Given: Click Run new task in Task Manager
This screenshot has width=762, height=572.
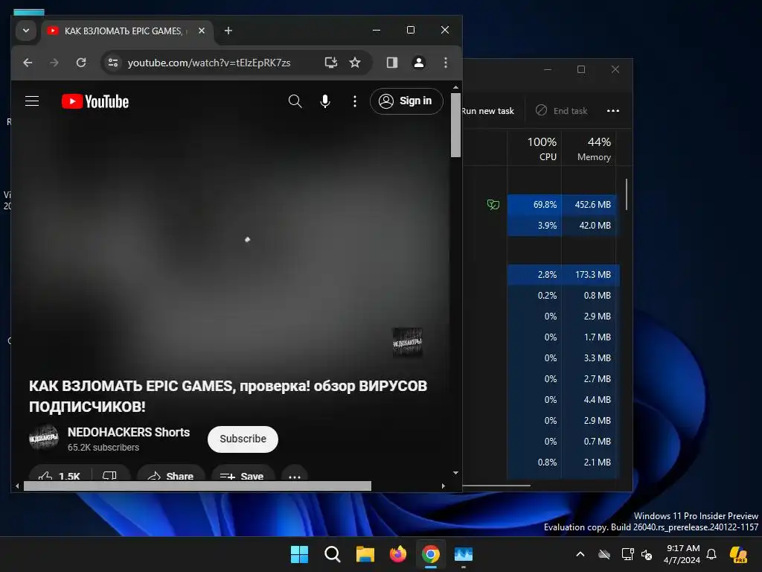Looking at the screenshot, I should point(487,111).
